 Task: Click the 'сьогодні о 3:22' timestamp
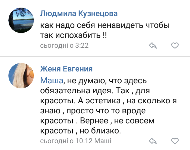(64, 45)
